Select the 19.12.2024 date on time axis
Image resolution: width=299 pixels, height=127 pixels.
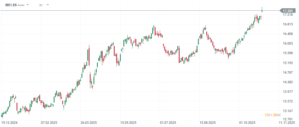9,123
